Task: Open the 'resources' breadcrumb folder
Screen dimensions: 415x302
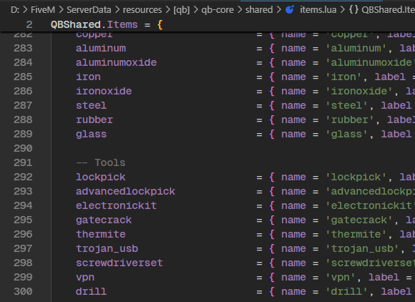Action: [142, 10]
